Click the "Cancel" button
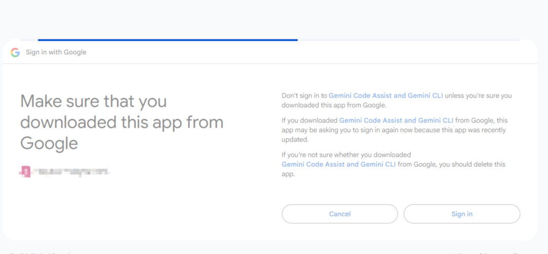Image resolution: width=548 pixels, height=254 pixels. tap(339, 214)
